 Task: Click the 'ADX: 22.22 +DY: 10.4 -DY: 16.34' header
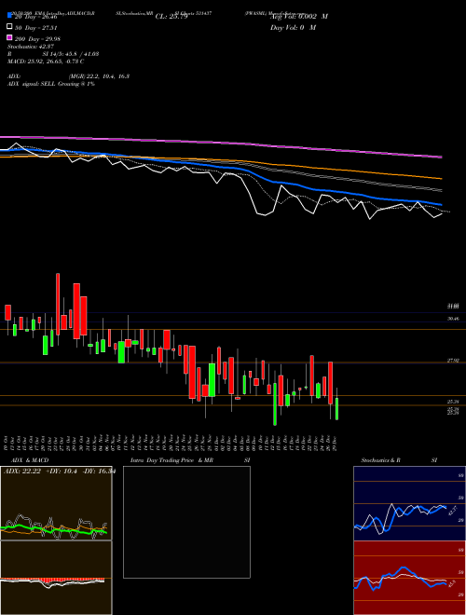tap(59, 471)
